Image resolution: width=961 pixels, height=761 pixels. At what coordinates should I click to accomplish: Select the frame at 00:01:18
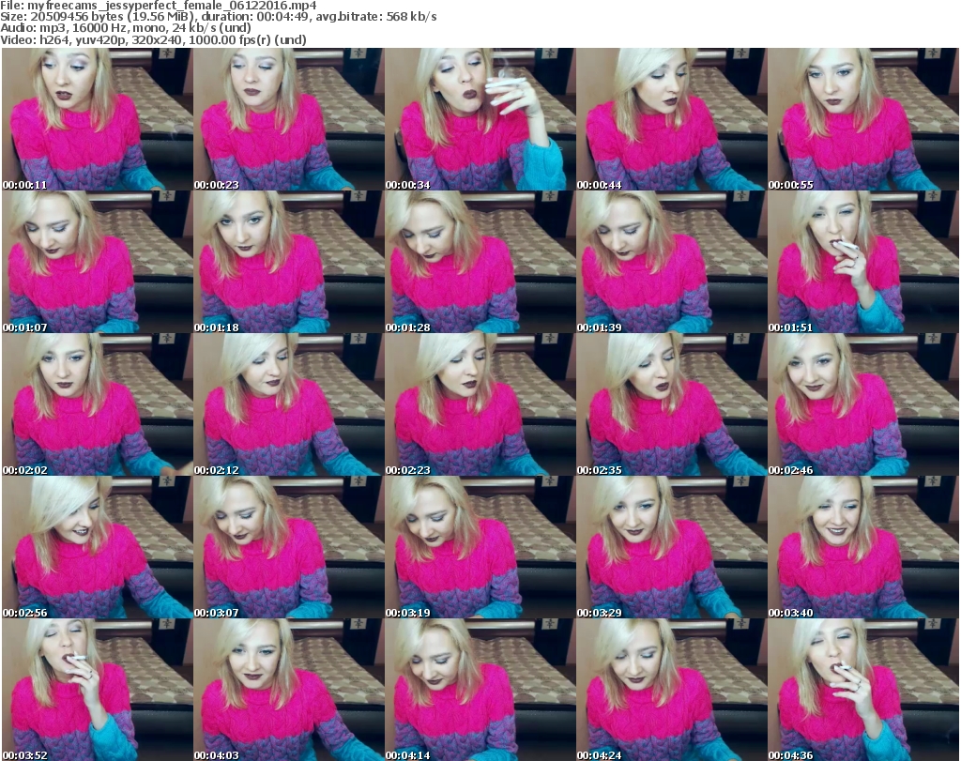(x=289, y=262)
